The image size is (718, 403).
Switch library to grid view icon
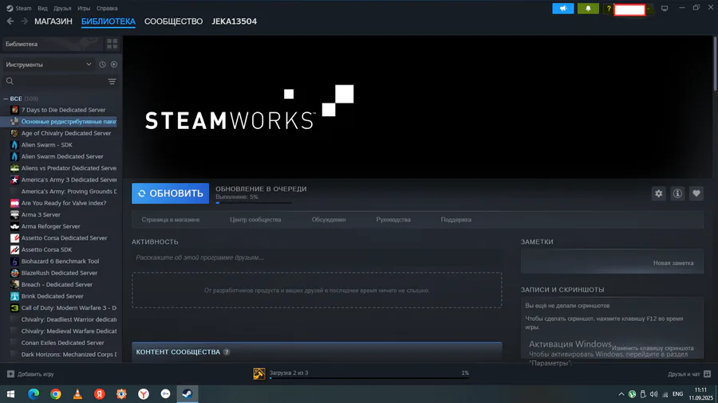point(112,44)
